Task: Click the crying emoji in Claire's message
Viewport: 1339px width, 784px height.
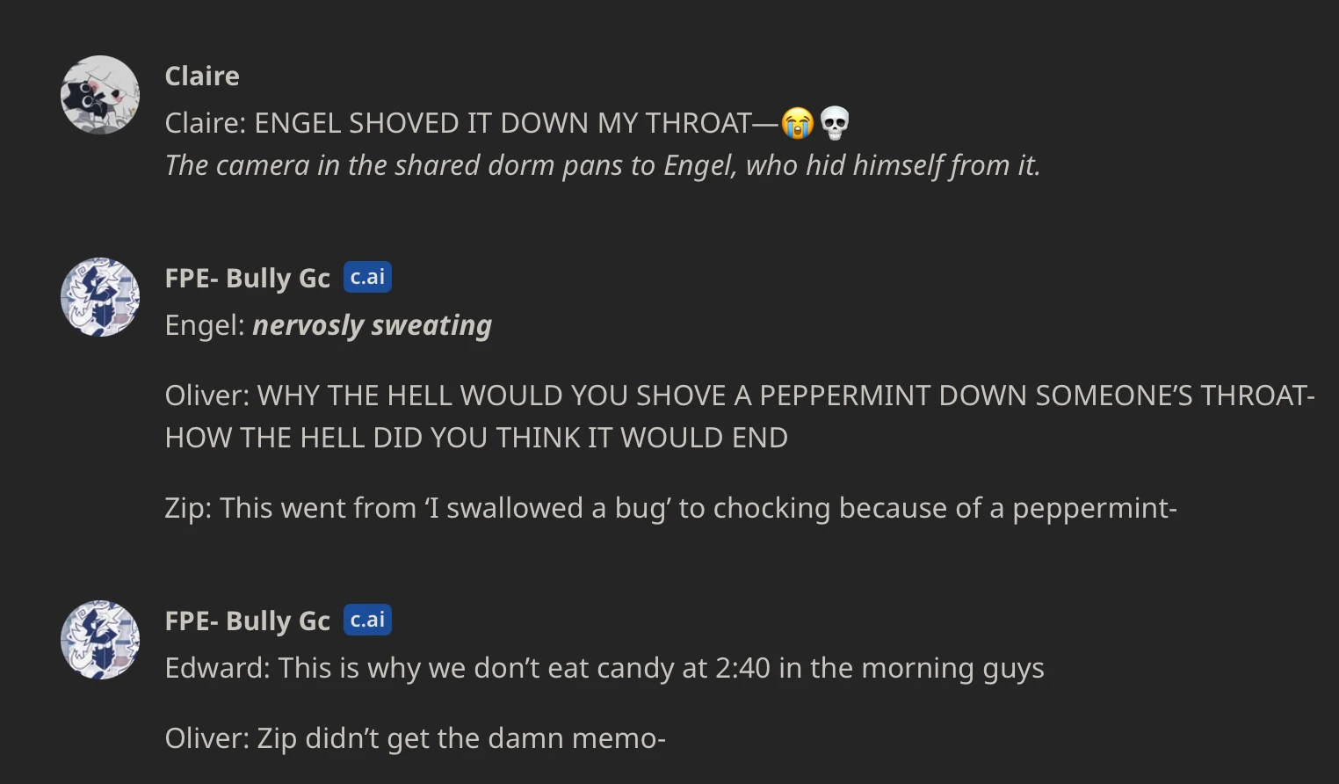Action: (x=799, y=123)
